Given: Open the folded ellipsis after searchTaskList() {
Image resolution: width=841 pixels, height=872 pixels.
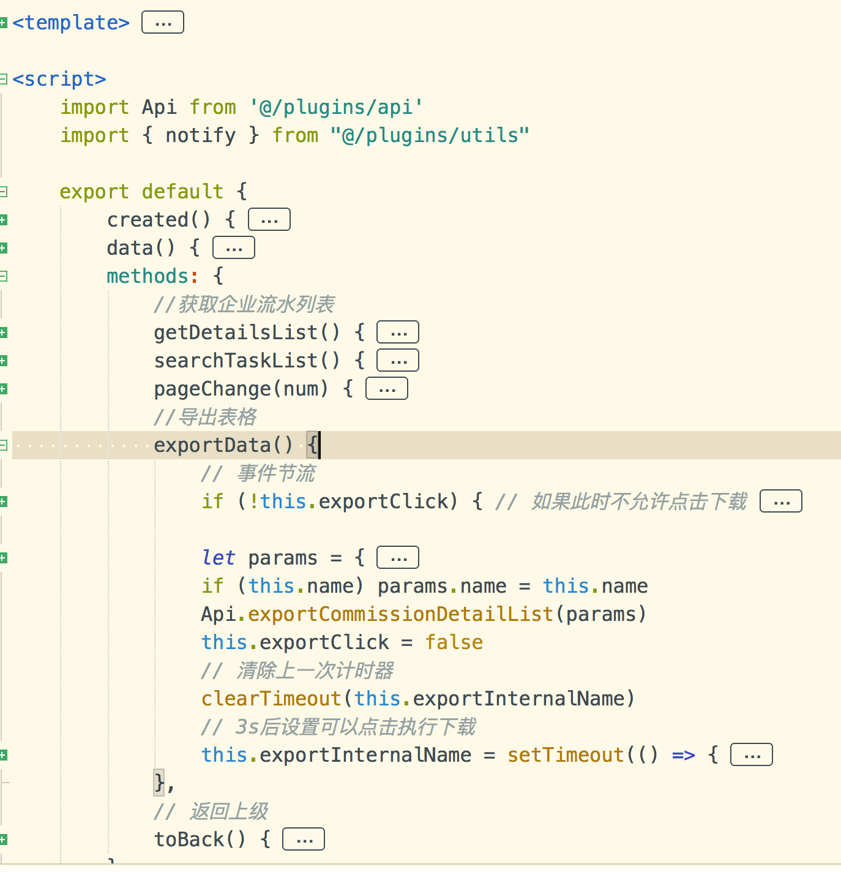Looking at the screenshot, I should point(398,361).
